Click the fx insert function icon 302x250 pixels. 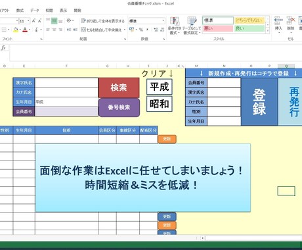3,47
